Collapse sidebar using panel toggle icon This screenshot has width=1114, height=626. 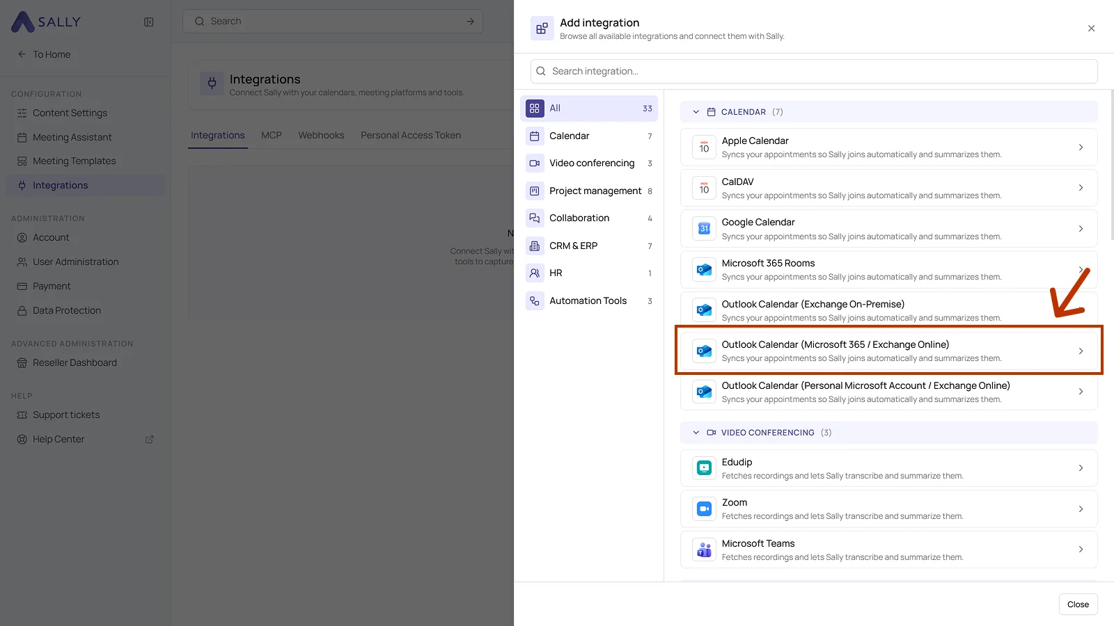(149, 22)
